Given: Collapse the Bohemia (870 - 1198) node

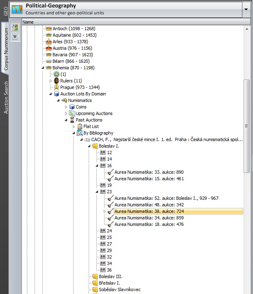Looking at the screenshot, I should click(43, 68).
